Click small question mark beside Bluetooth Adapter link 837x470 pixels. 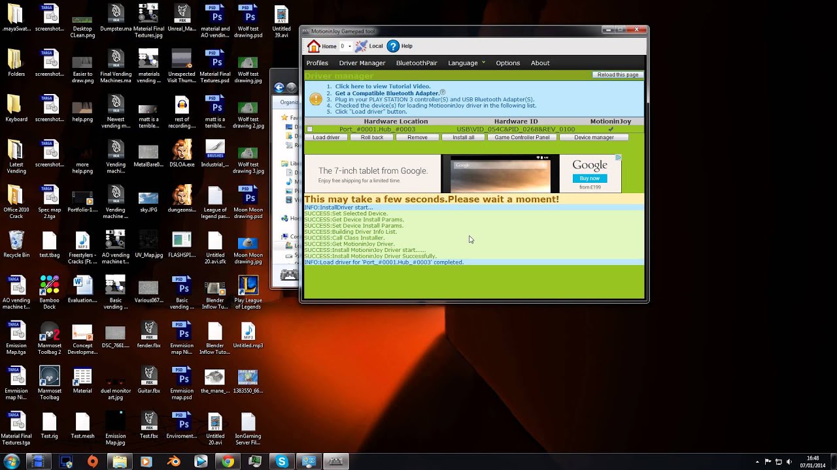(x=443, y=93)
